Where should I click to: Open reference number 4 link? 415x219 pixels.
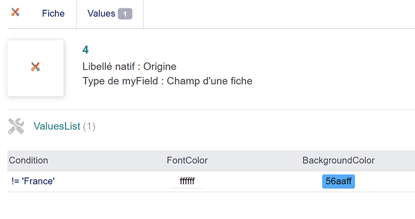coord(85,50)
